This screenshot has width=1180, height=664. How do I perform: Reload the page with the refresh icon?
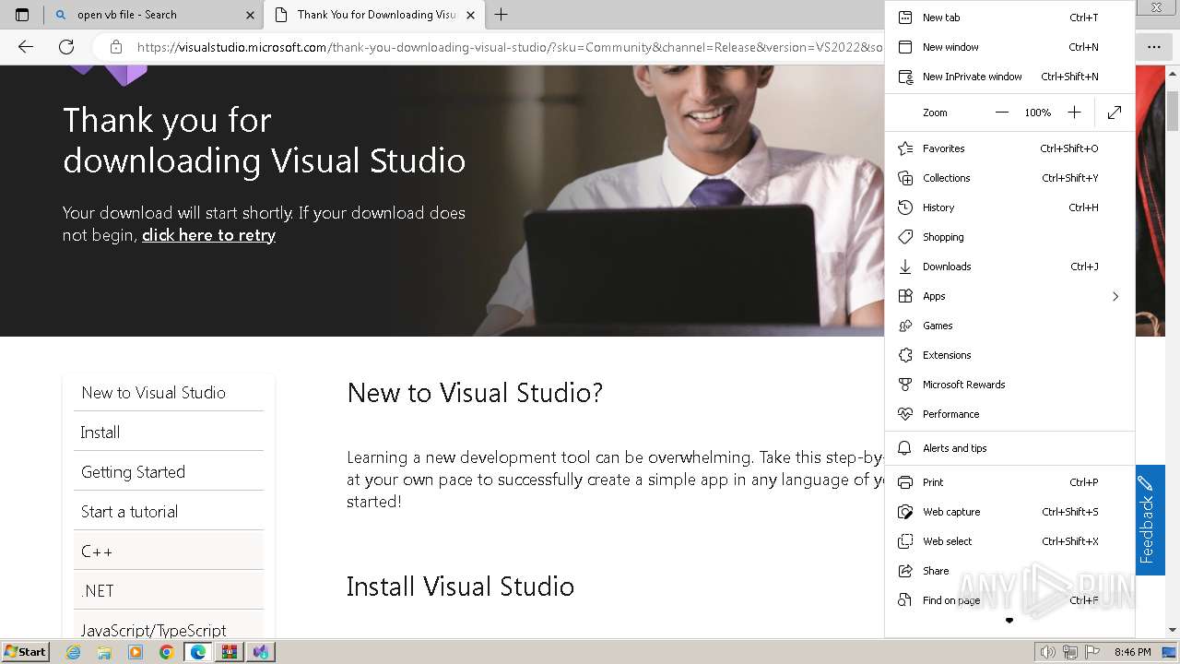tap(66, 47)
